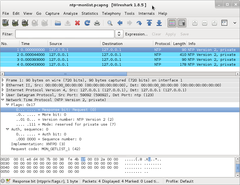Sort packets by the Length column
The height and width of the screenshot is (185, 240).
click(x=179, y=44)
